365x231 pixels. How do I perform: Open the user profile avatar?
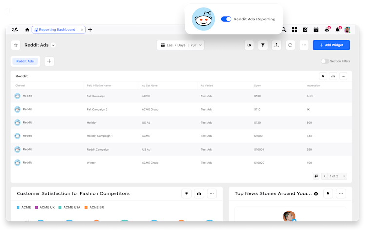(347, 30)
